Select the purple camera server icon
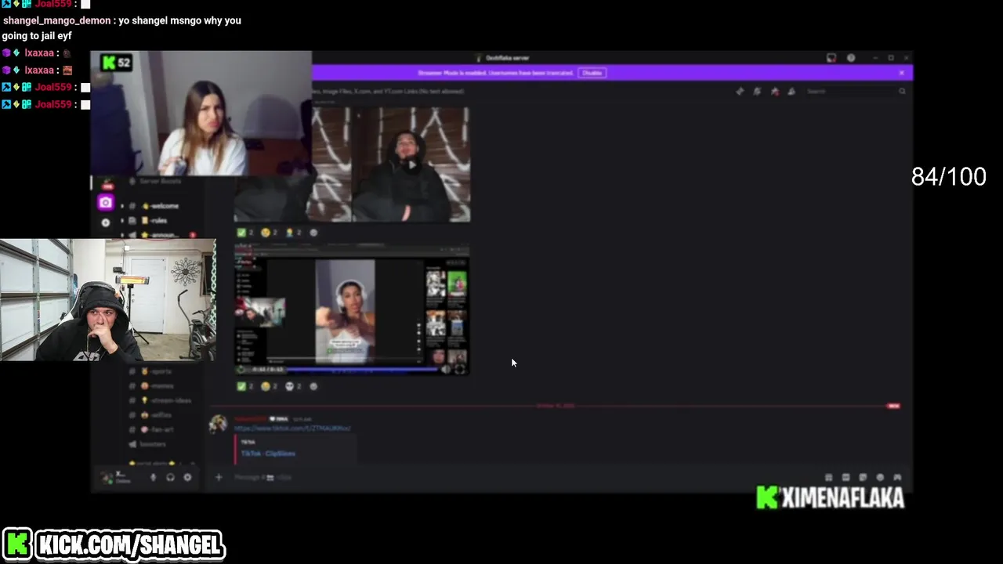Viewport: 1003px width, 564px height. [105, 203]
